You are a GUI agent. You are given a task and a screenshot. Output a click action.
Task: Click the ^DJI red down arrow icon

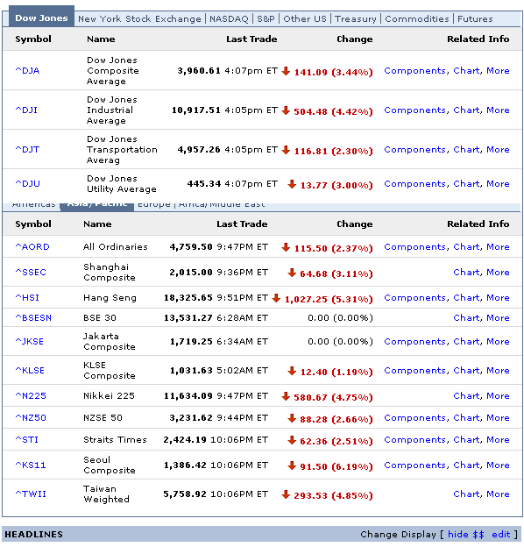286,110
